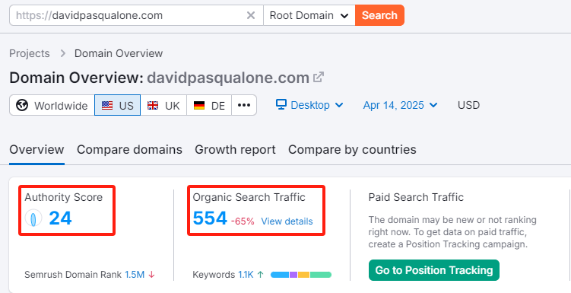The height and width of the screenshot is (293, 571).
Task: Go to Projects breadcrumb
Action: tap(30, 53)
